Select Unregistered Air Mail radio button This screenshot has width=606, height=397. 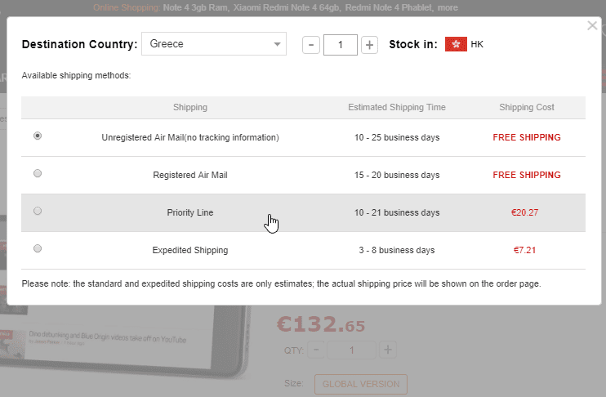click(x=38, y=136)
